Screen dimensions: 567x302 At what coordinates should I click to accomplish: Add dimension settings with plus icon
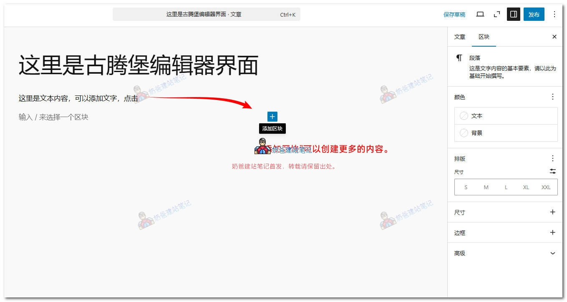[x=552, y=212]
